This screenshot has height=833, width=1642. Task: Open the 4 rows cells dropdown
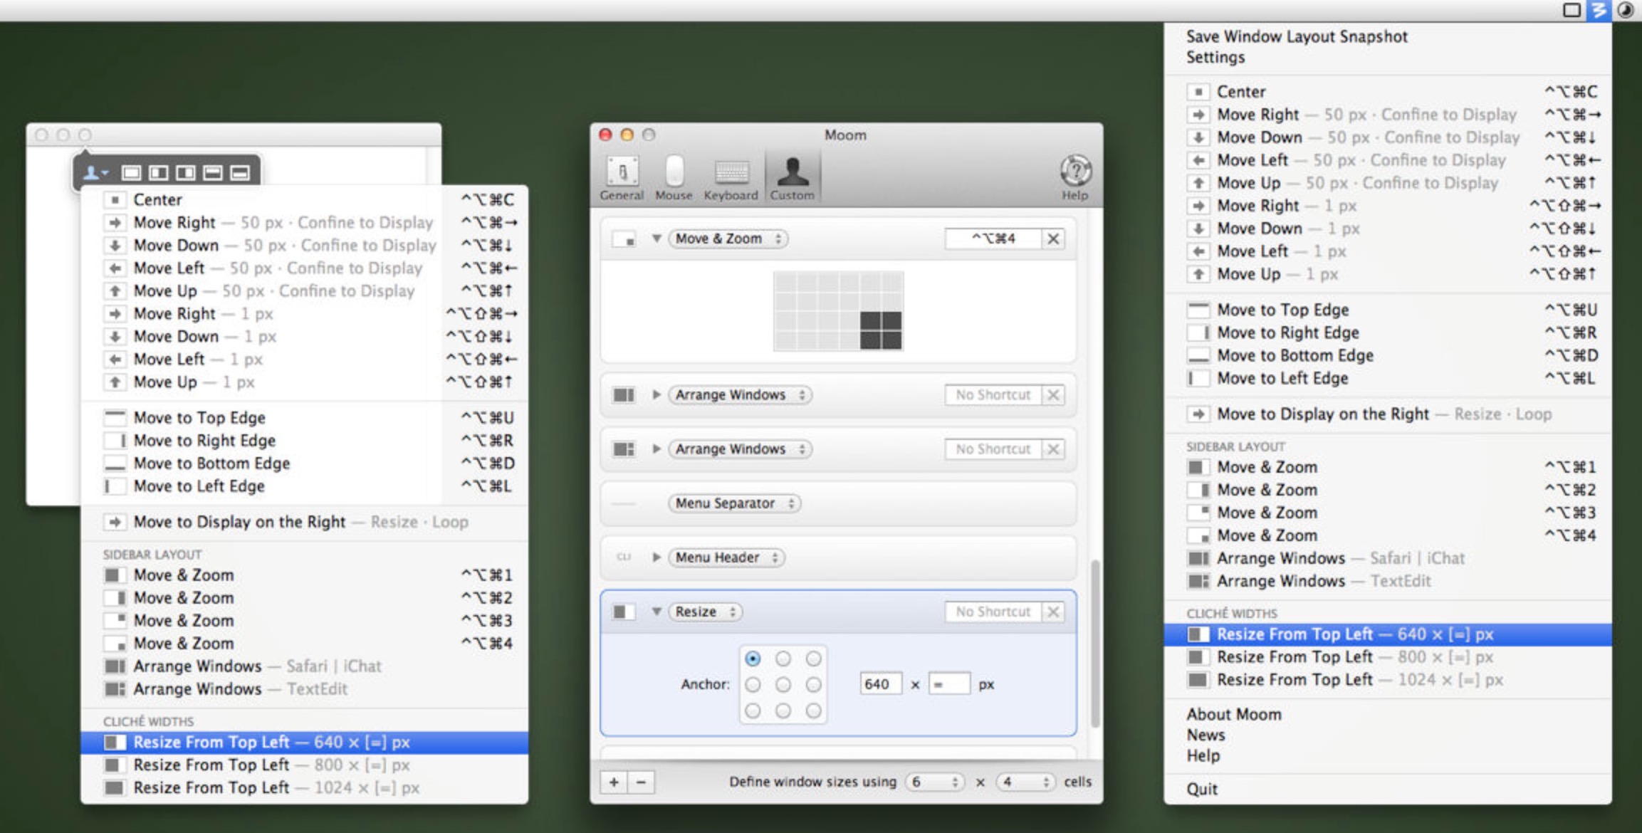1025,782
